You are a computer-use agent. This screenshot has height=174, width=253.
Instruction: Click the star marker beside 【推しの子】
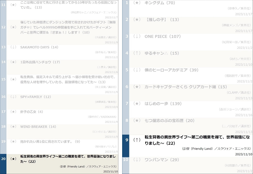[137, 19]
